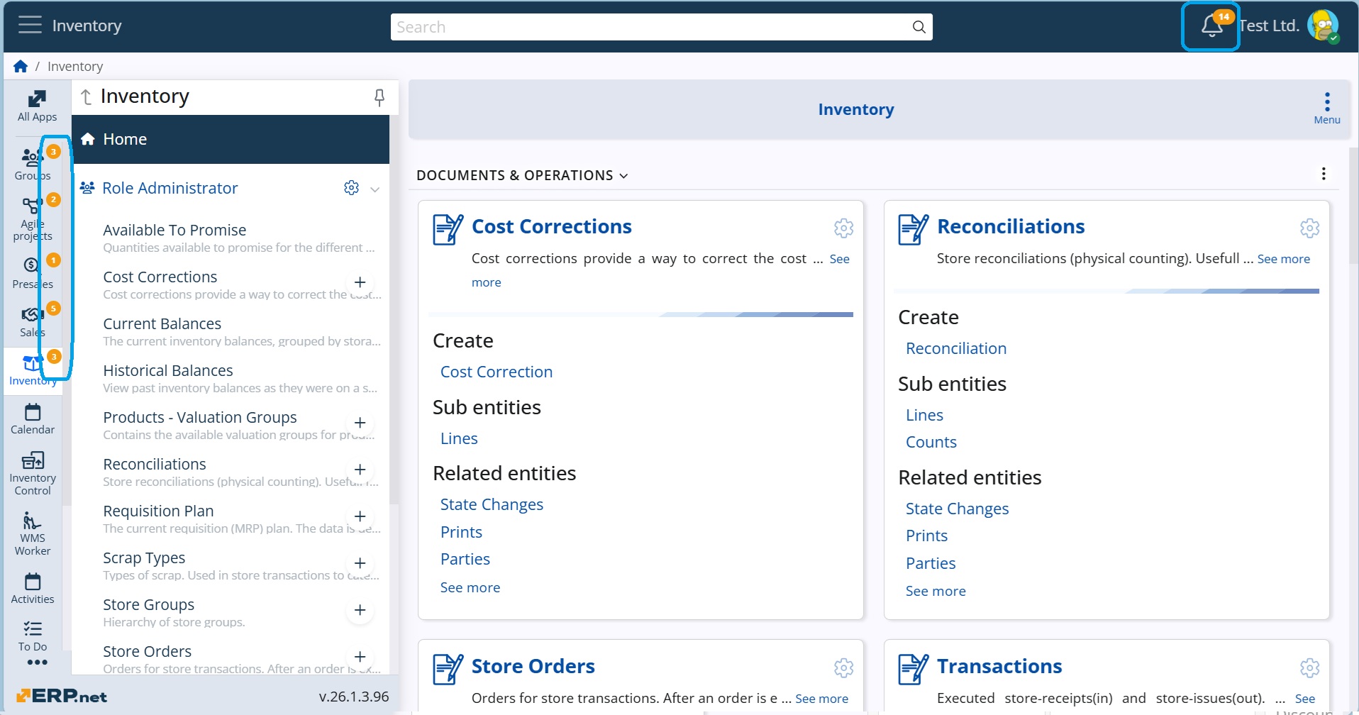Viewport: 1359px width, 715px height.
Task: Click the Test Ltd. company name
Action: point(1269,26)
